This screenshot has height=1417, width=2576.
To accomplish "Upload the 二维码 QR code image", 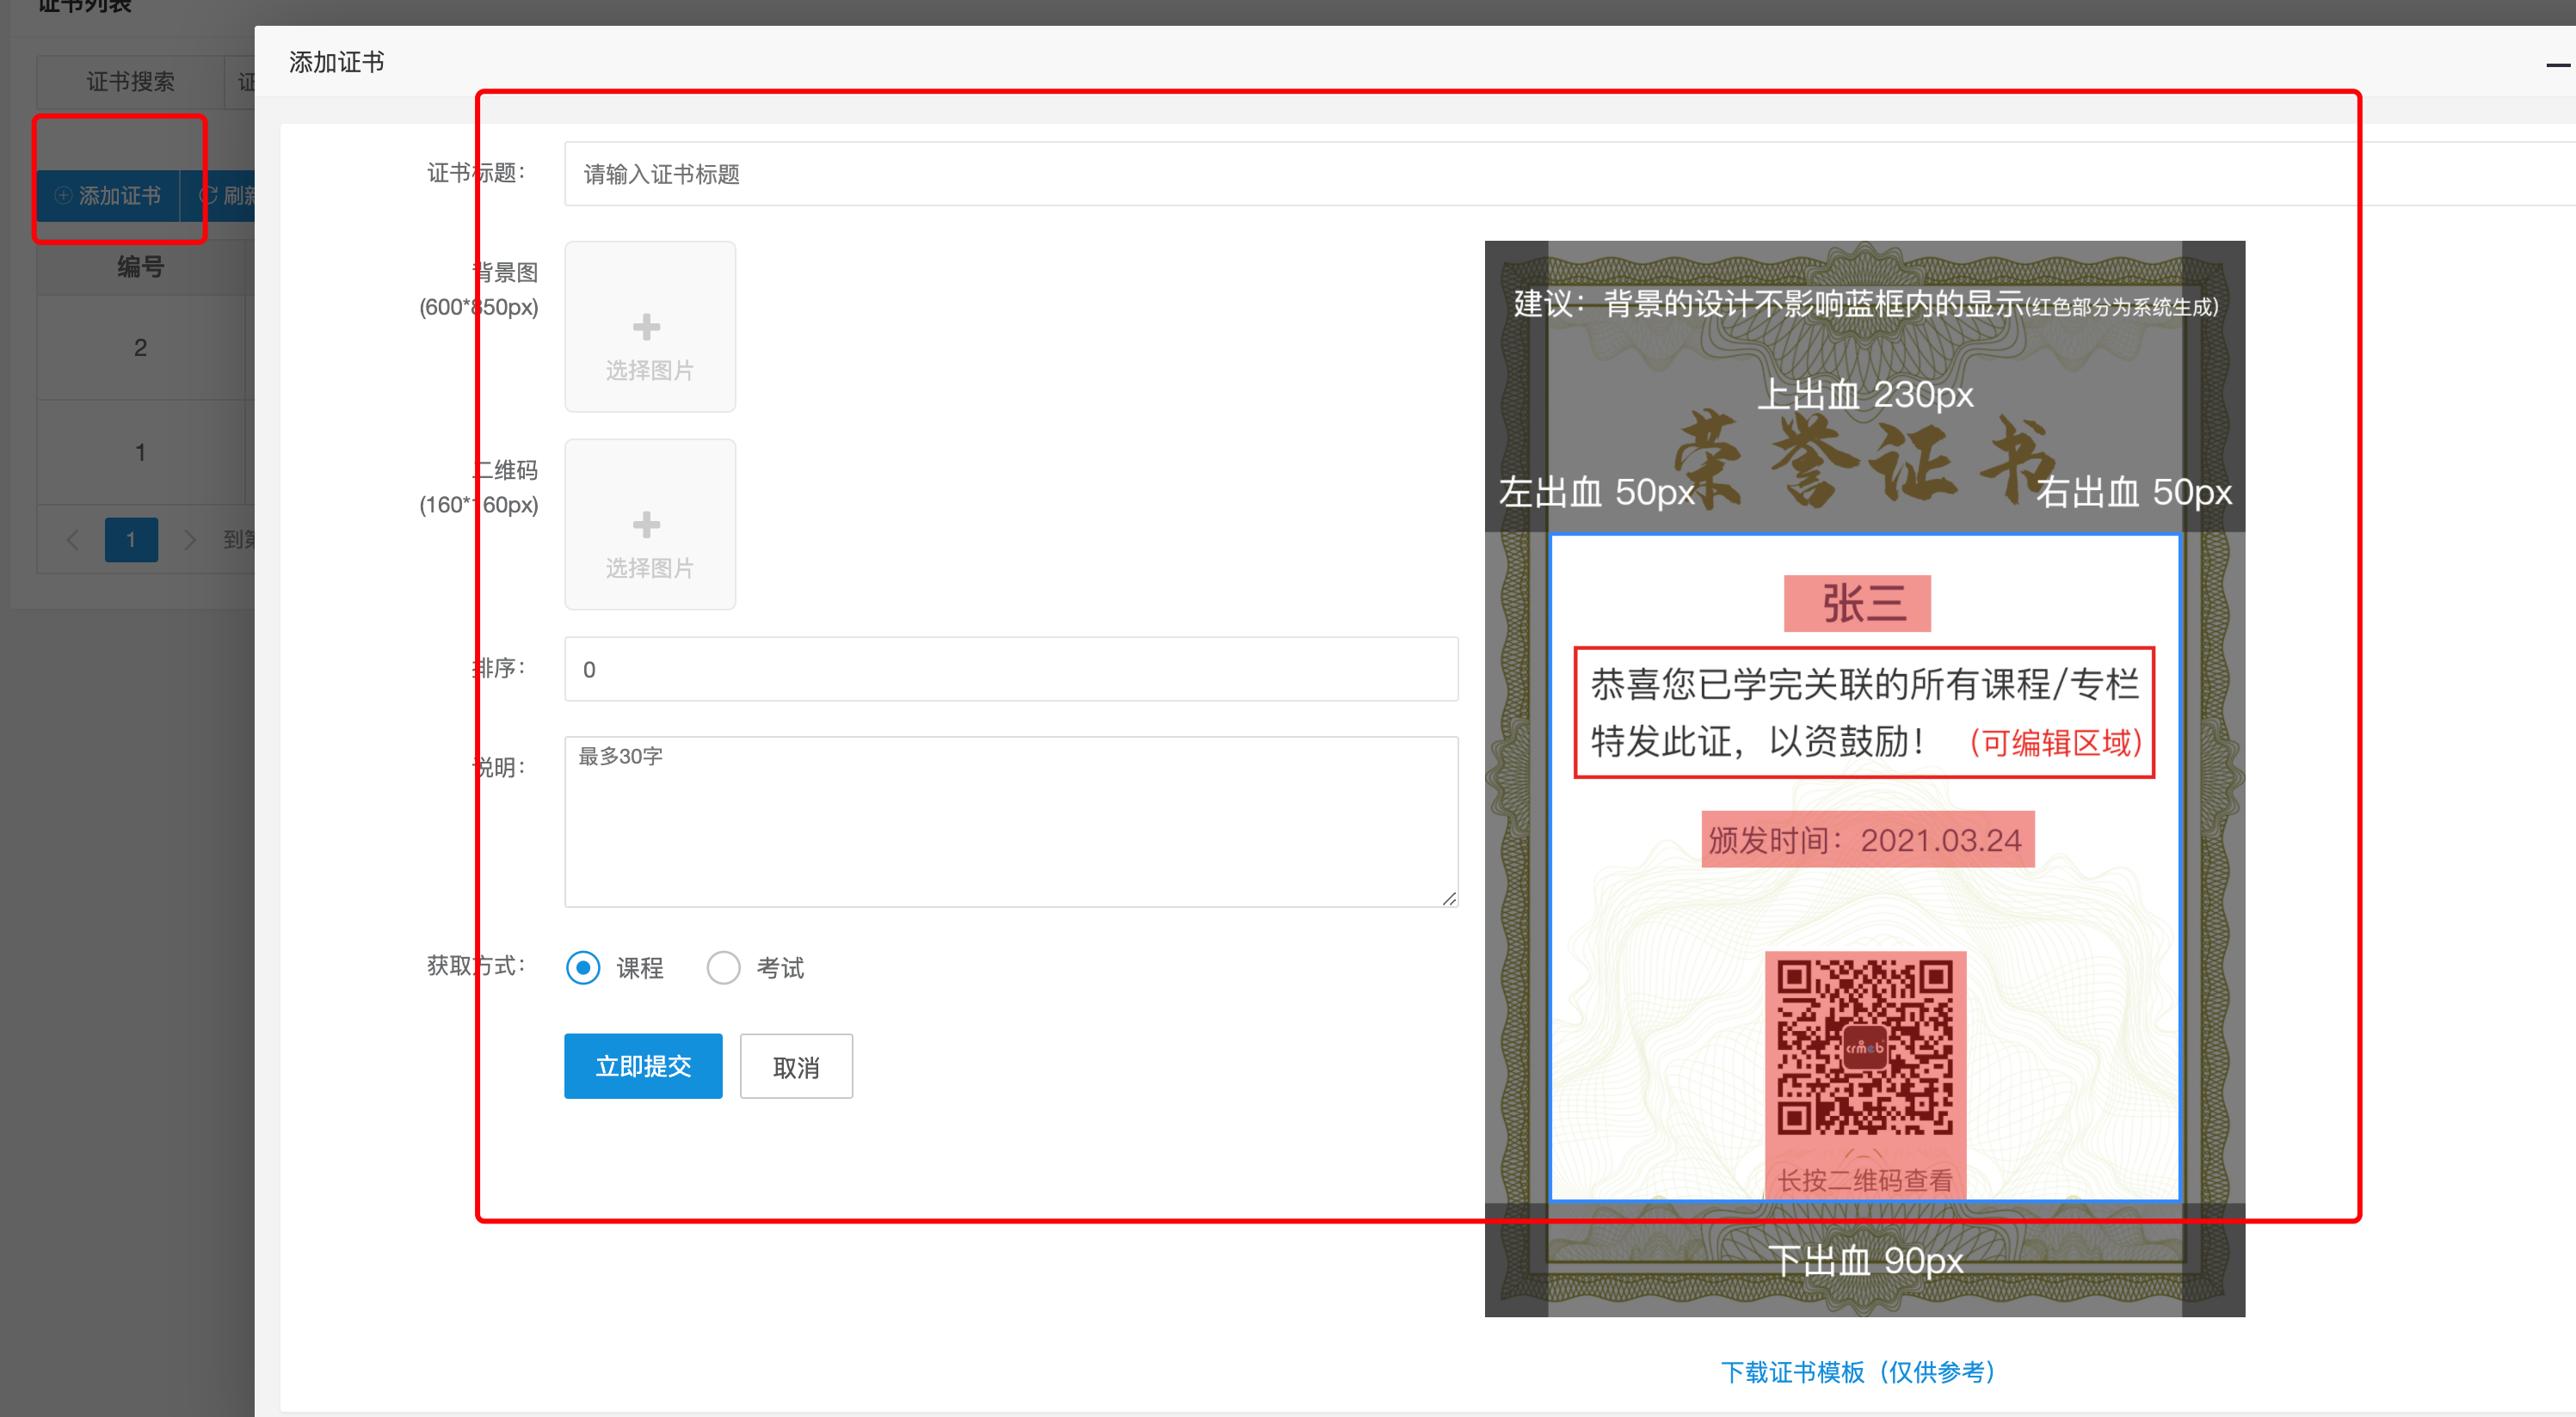I will coord(650,524).
